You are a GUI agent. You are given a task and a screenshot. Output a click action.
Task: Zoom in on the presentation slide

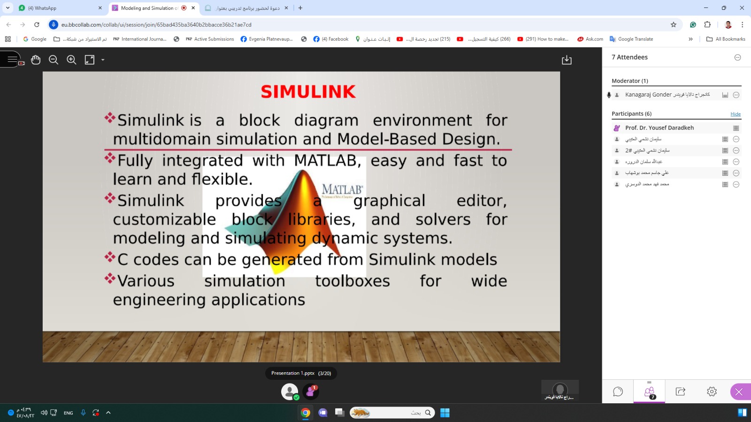[71, 60]
